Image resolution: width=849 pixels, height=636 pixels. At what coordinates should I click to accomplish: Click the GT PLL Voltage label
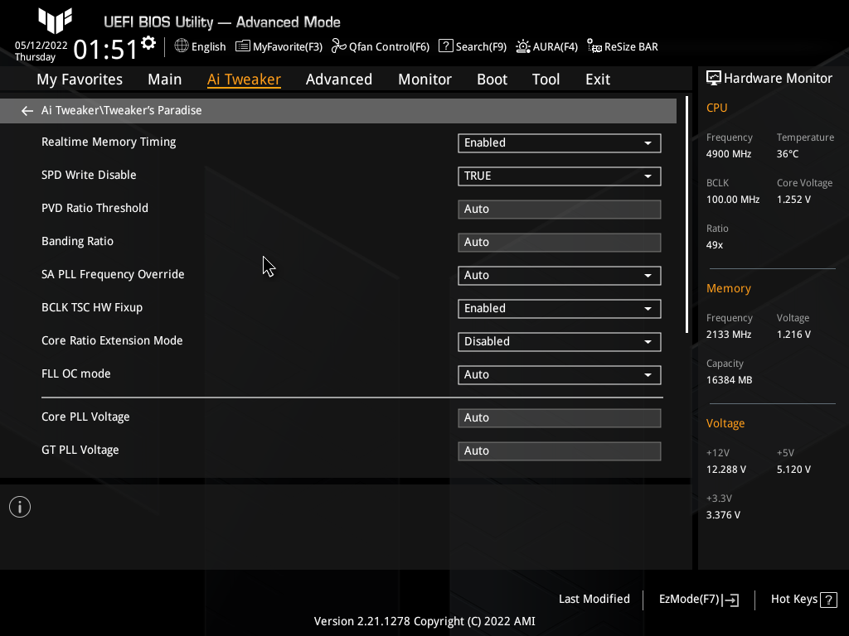coord(80,450)
